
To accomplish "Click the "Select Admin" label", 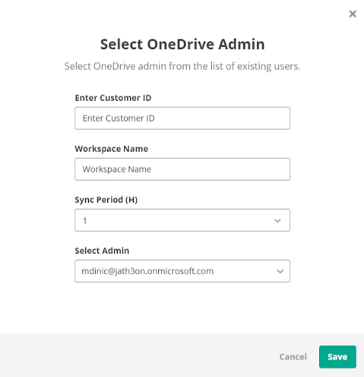I will pyautogui.click(x=102, y=251).
